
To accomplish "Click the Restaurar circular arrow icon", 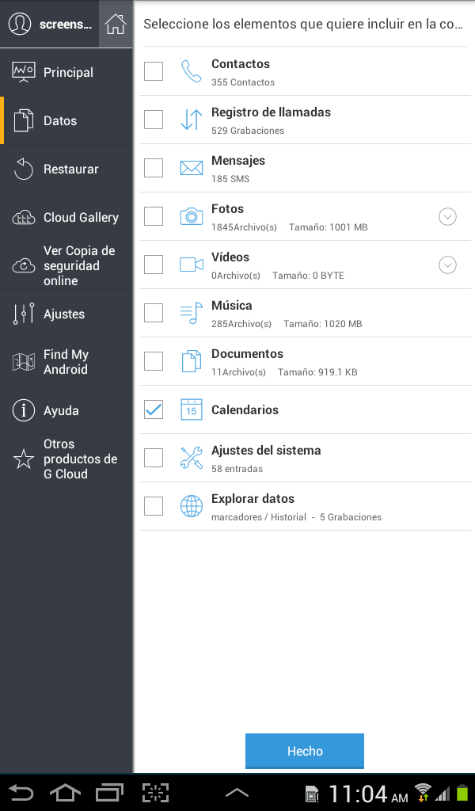I will pos(23,169).
